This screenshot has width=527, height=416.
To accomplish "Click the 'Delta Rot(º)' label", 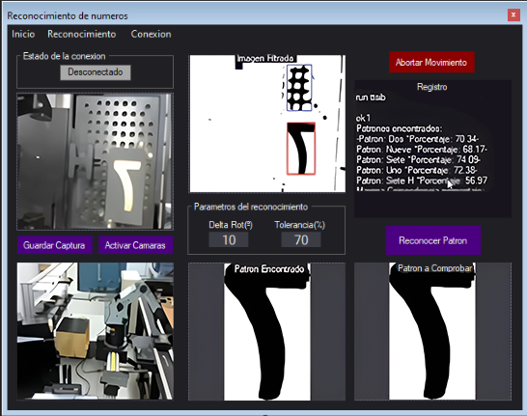I will click(x=231, y=225).
